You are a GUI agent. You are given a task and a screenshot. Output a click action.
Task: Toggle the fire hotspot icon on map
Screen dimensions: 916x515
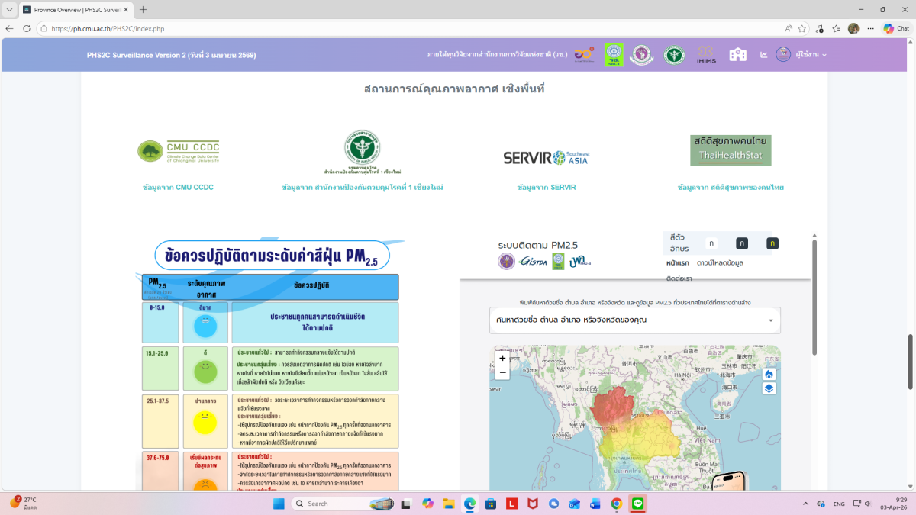[769, 374]
